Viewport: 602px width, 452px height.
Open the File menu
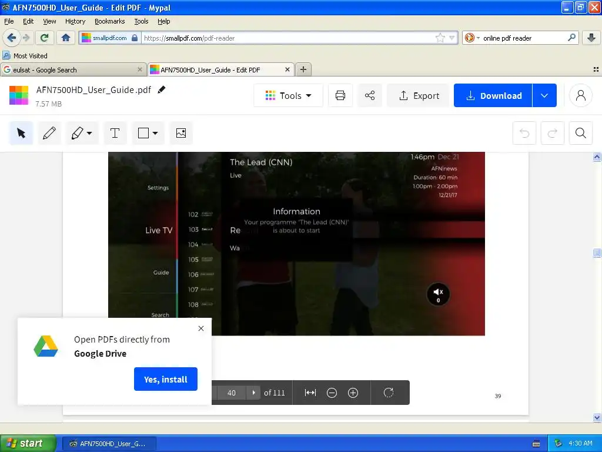click(x=9, y=21)
